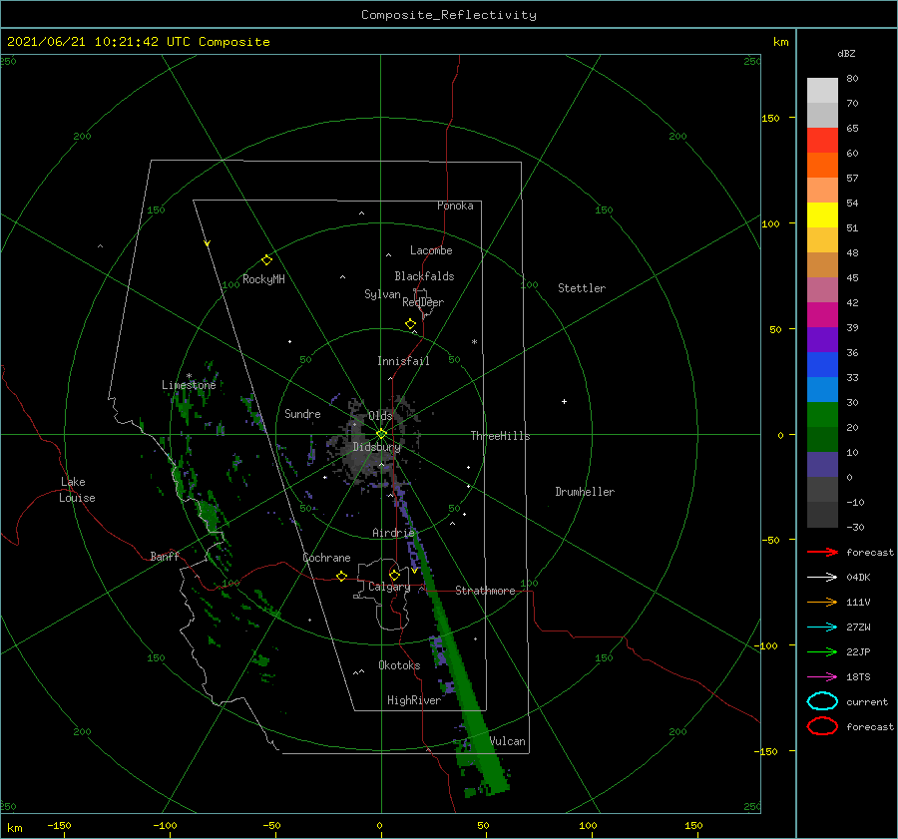898x839 pixels.
Task: Click the Innisfail label
Action: 403,361
